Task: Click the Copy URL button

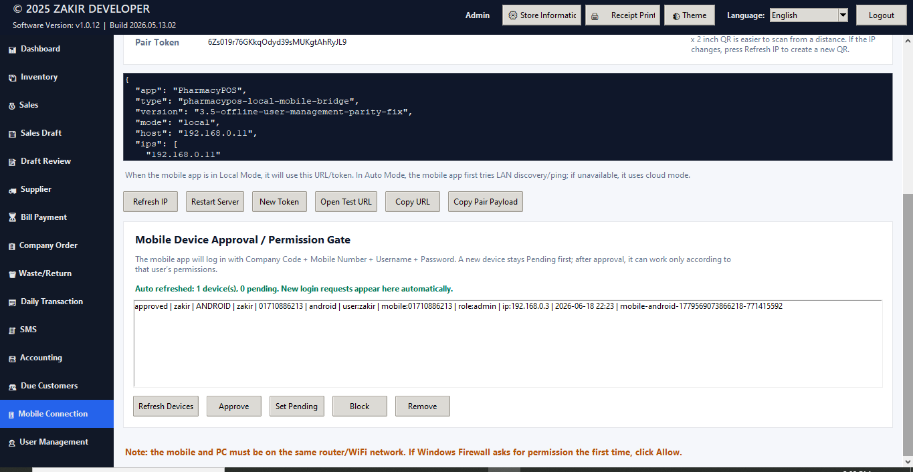Action: click(x=413, y=202)
